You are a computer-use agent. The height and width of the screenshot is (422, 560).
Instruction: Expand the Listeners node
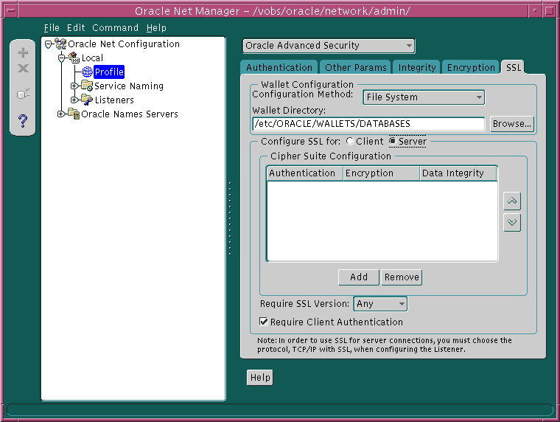click(x=74, y=100)
